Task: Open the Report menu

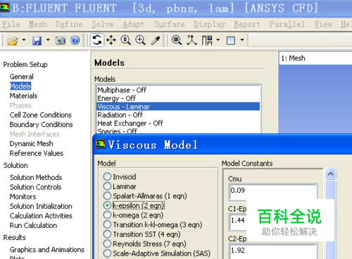Action: point(247,24)
